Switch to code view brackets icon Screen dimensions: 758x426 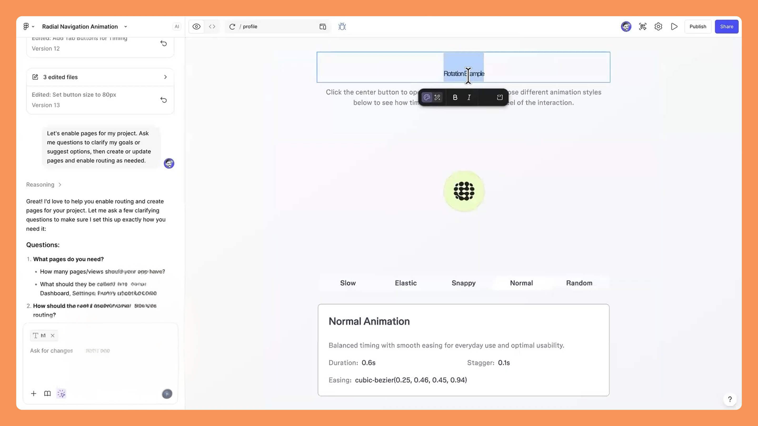coord(212,27)
